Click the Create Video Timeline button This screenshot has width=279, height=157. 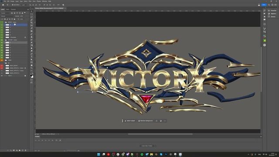147,146
